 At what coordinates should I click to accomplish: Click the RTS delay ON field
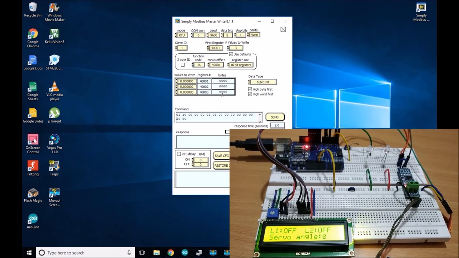(x=201, y=160)
